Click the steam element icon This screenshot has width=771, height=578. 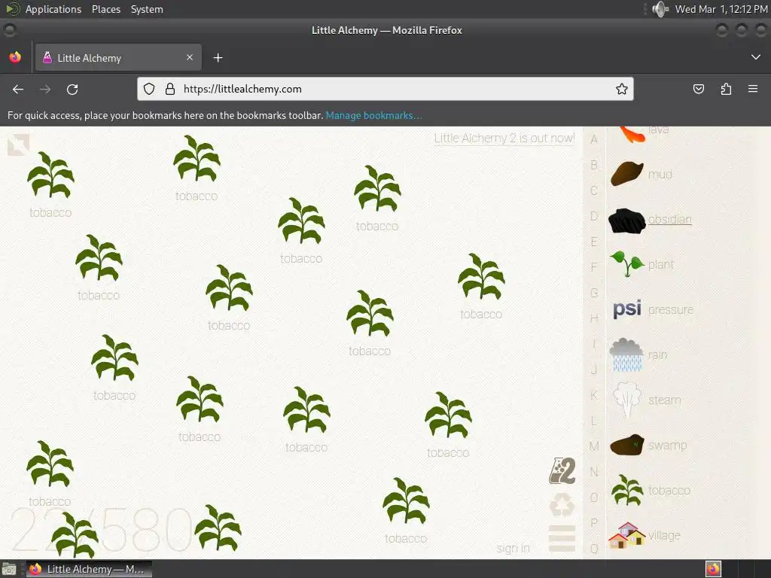tap(627, 400)
